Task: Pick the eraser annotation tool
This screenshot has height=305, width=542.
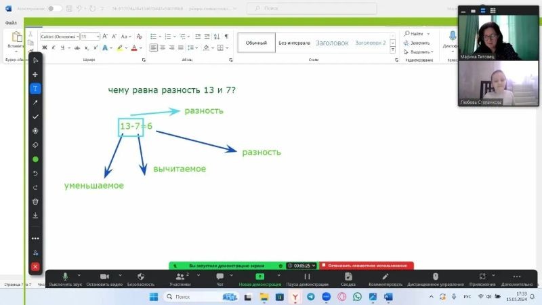Action: 35,144
